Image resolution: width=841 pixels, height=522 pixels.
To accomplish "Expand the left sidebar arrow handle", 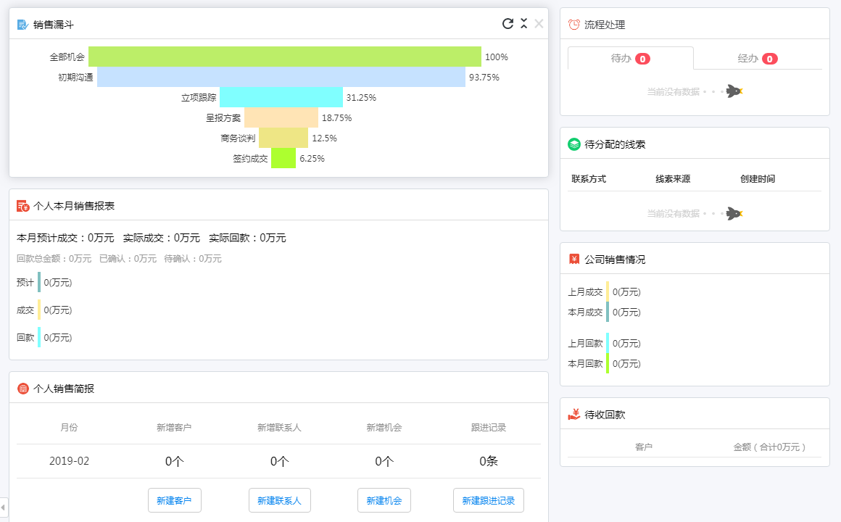I will (4, 507).
